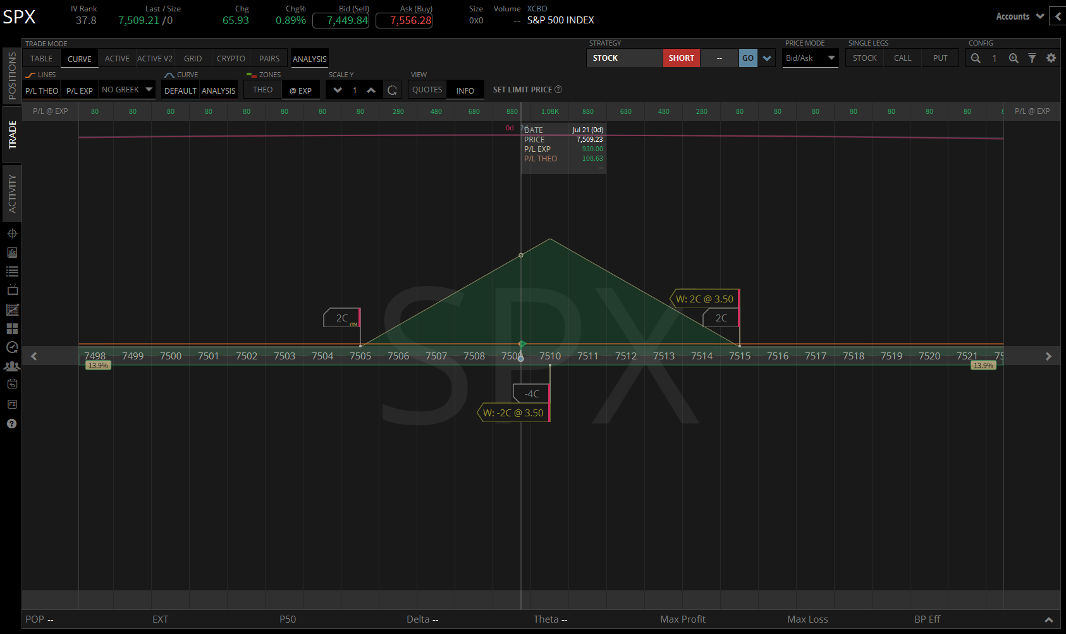Zoom in with the config magnifier plus

[1014, 58]
